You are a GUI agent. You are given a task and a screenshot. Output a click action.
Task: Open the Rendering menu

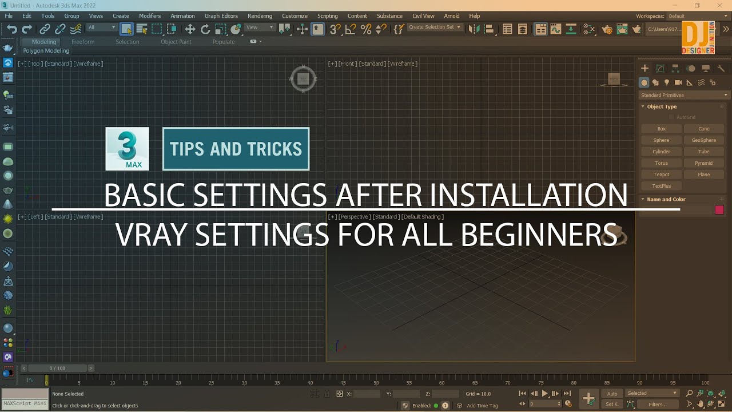(260, 16)
